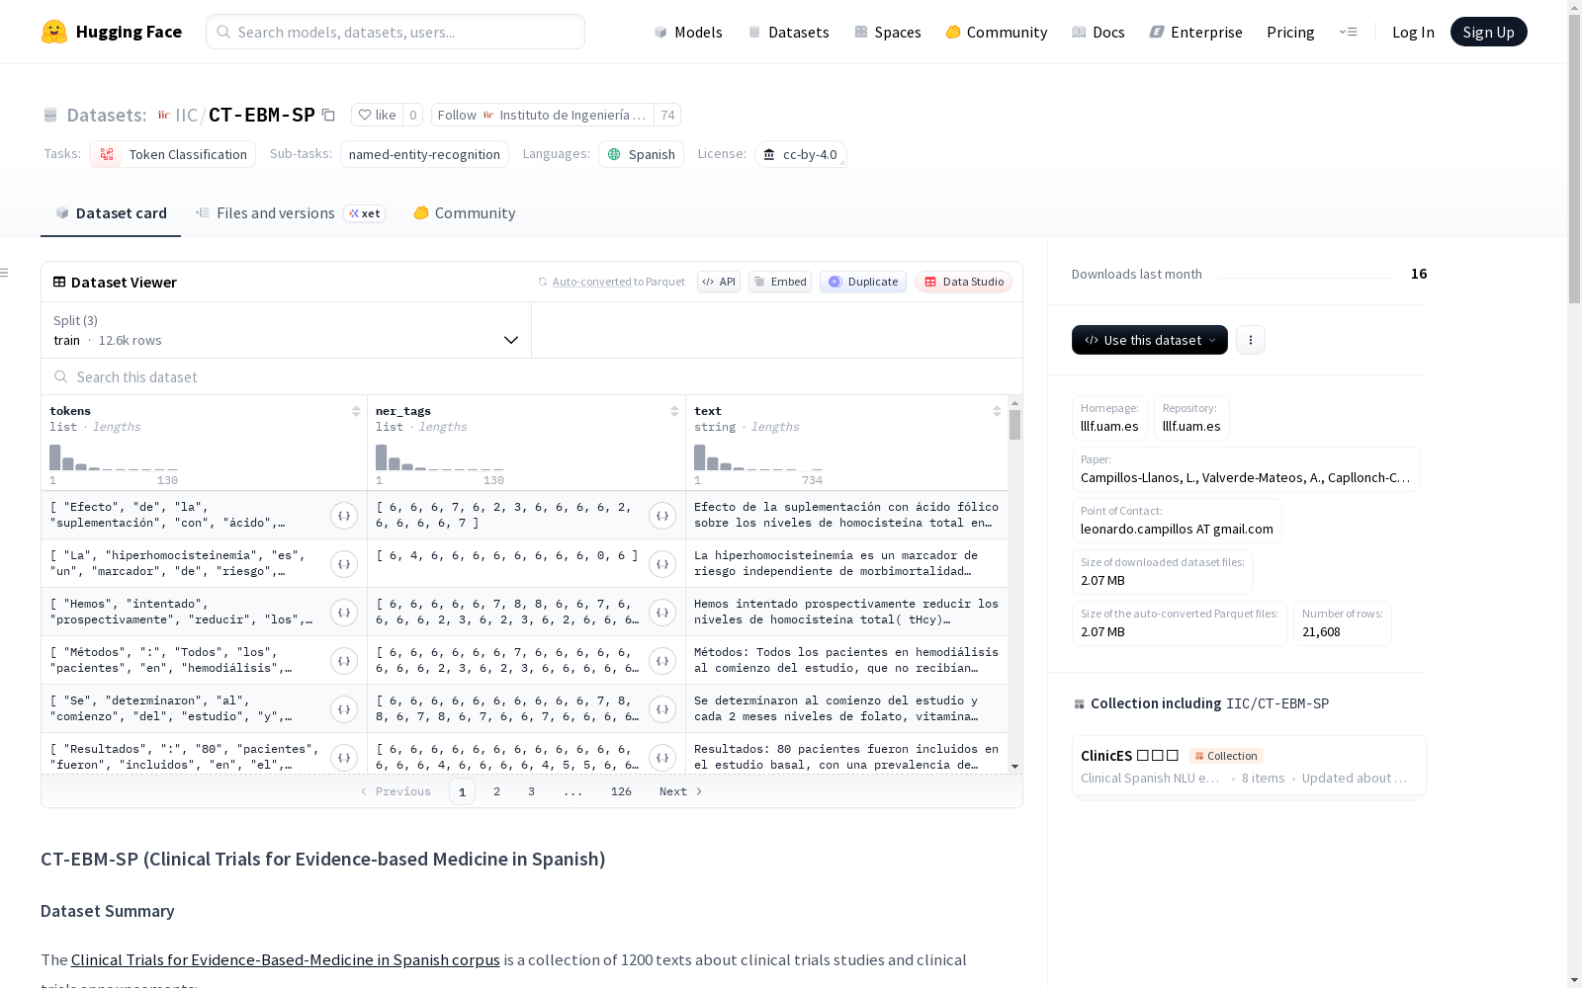
Task: Open the Pricing page
Action: [x=1290, y=32]
